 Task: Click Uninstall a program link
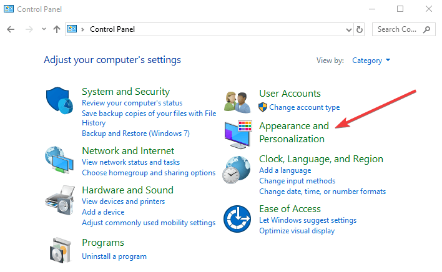coord(114,256)
